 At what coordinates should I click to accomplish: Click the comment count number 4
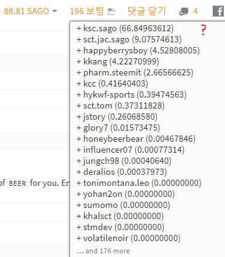tap(195, 11)
